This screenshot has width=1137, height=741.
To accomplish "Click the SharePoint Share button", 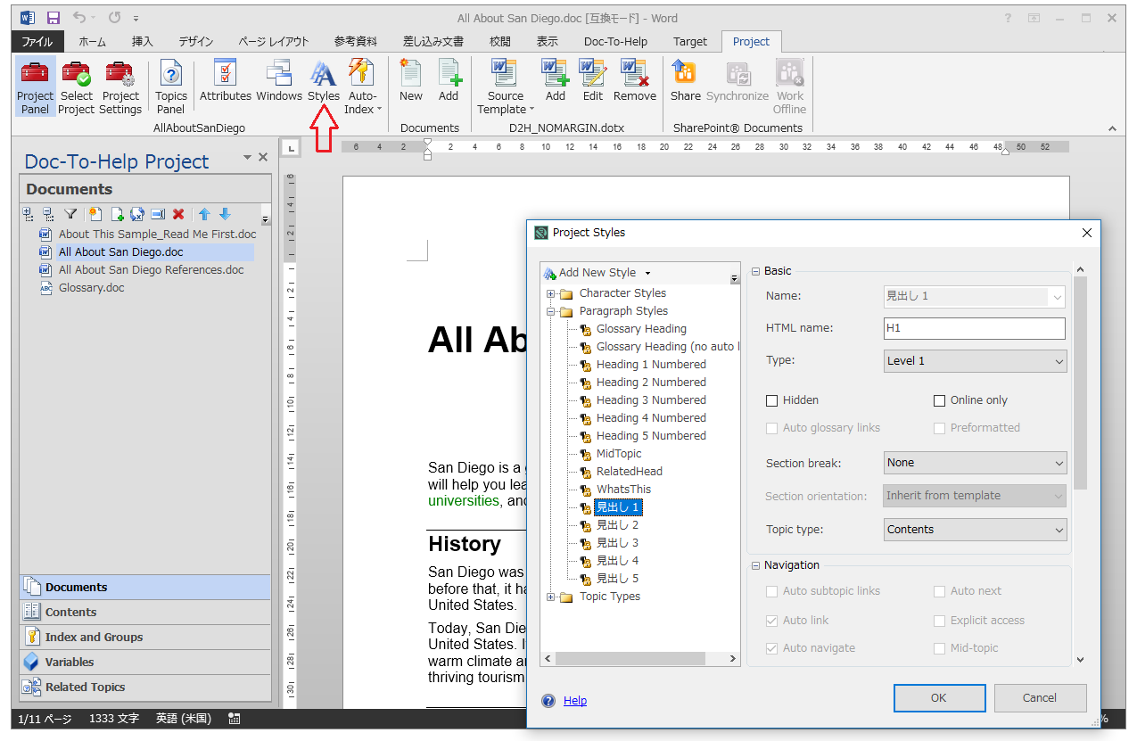I will tap(686, 81).
